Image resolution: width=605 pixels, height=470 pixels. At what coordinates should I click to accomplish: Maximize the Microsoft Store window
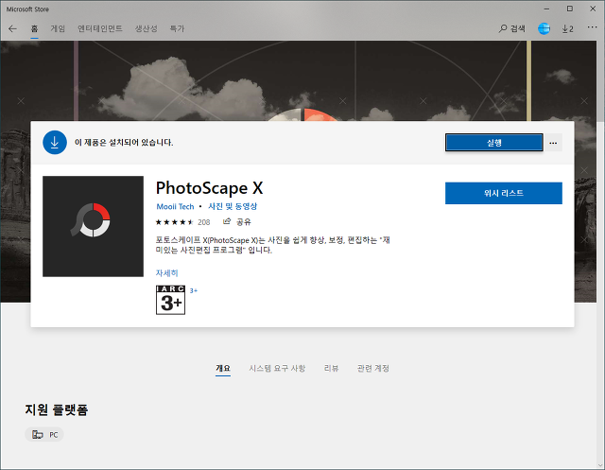pos(569,9)
